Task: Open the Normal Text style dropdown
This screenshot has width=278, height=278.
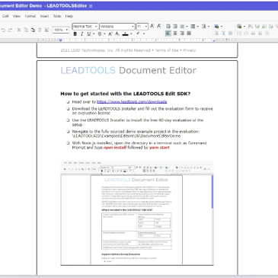Action: pyautogui.click(x=85, y=27)
